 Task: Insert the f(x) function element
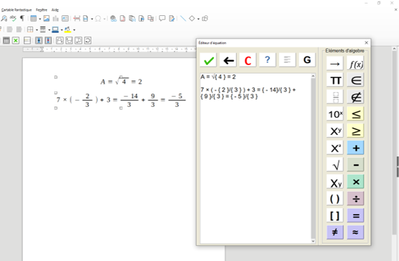click(356, 64)
